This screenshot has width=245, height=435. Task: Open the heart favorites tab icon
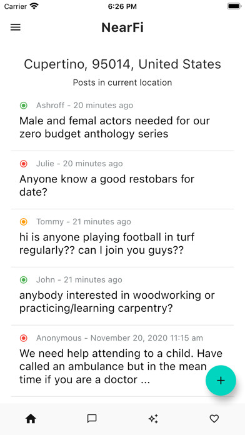tap(214, 419)
